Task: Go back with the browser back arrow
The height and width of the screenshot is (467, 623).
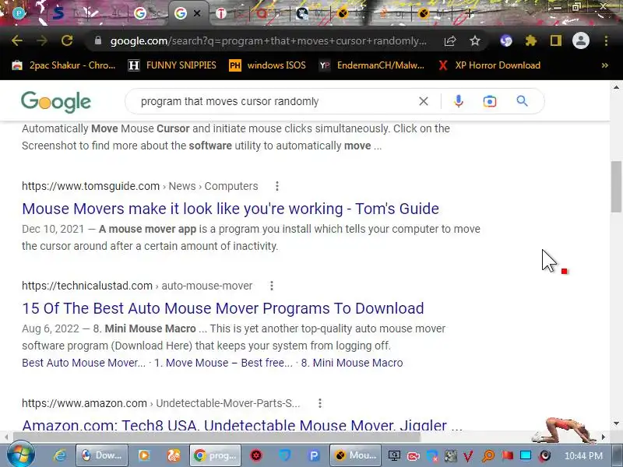Action: click(16, 40)
